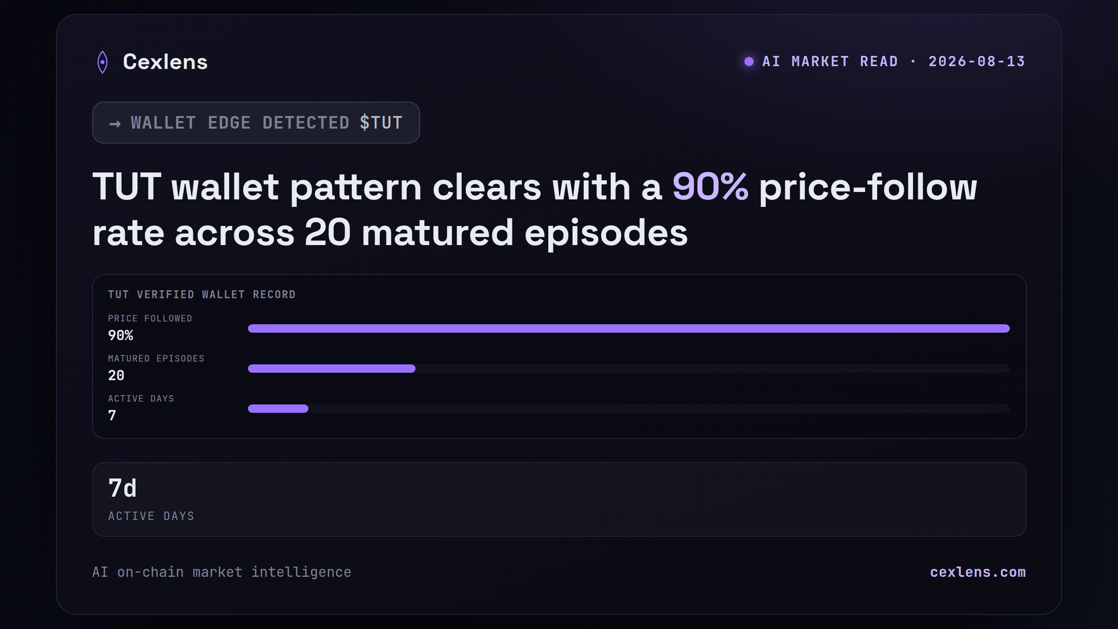1118x629 pixels.
Task: Click the Price Followed progress bar
Action: [629, 328]
